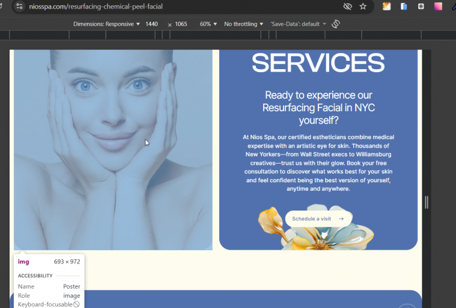
Task: Click the arrow icon inside Schedule a visit
Action: [341, 218]
